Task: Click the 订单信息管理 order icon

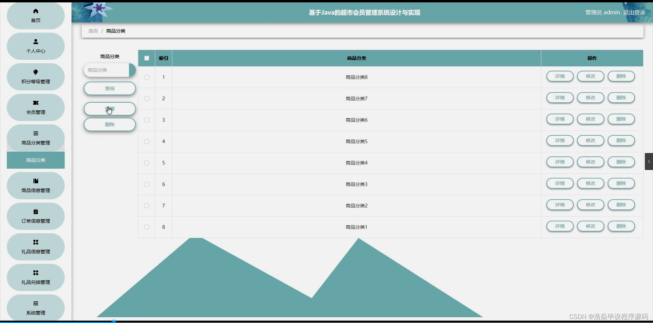Action: (x=35, y=211)
